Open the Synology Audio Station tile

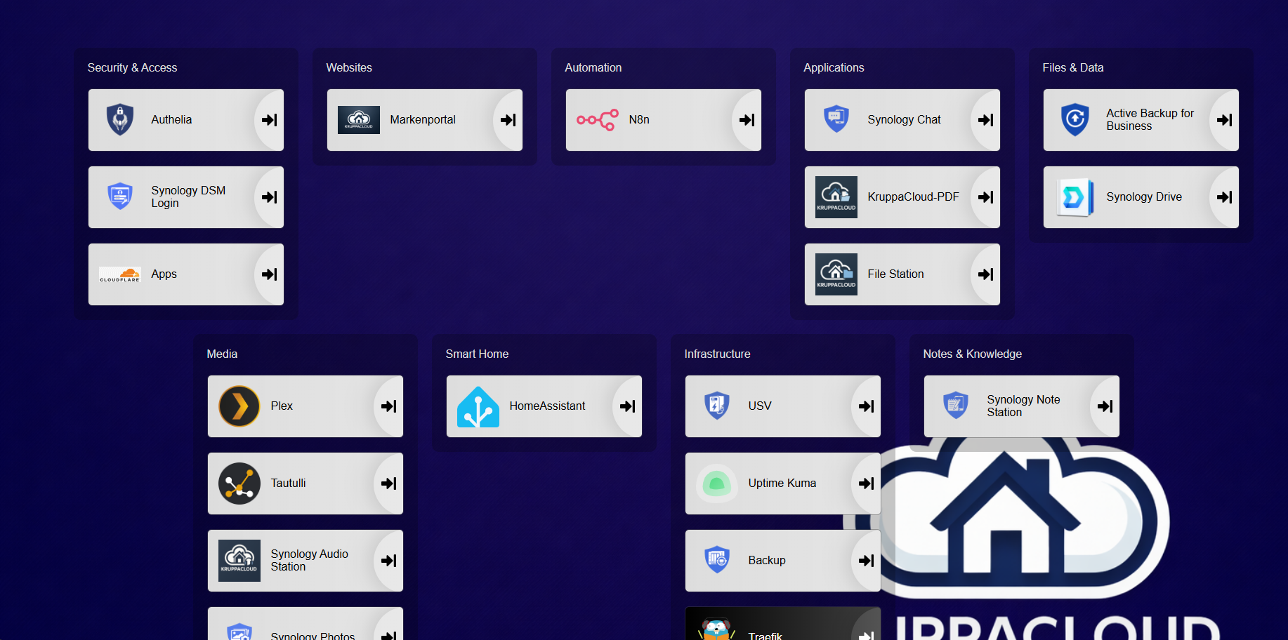click(305, 560)
